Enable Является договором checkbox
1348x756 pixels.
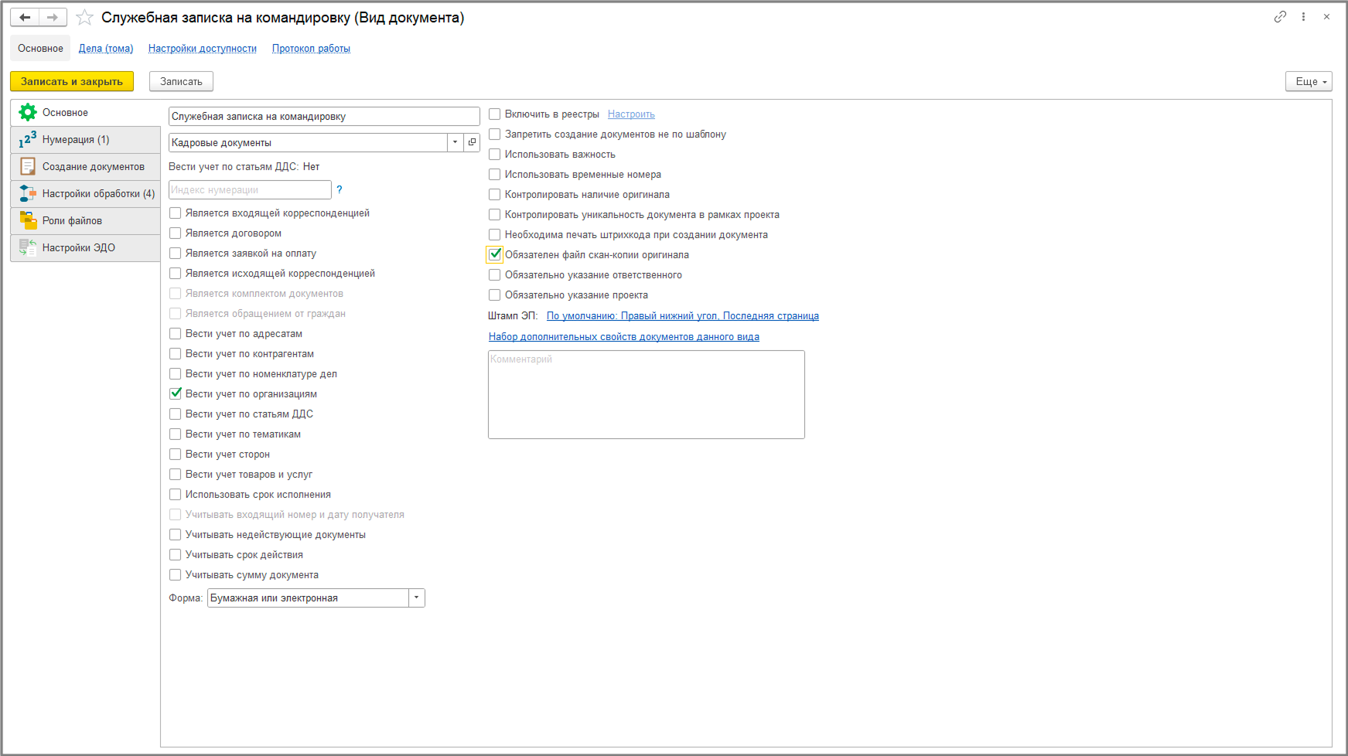(176, 233)
